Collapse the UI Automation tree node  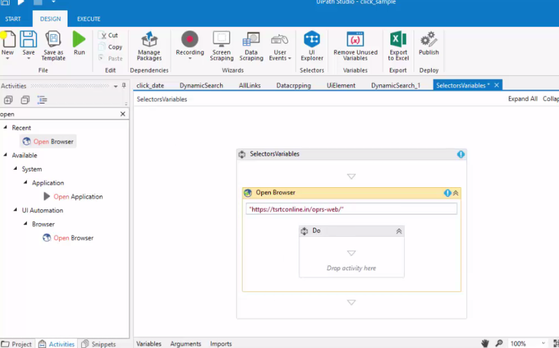[x=15, y=210]
